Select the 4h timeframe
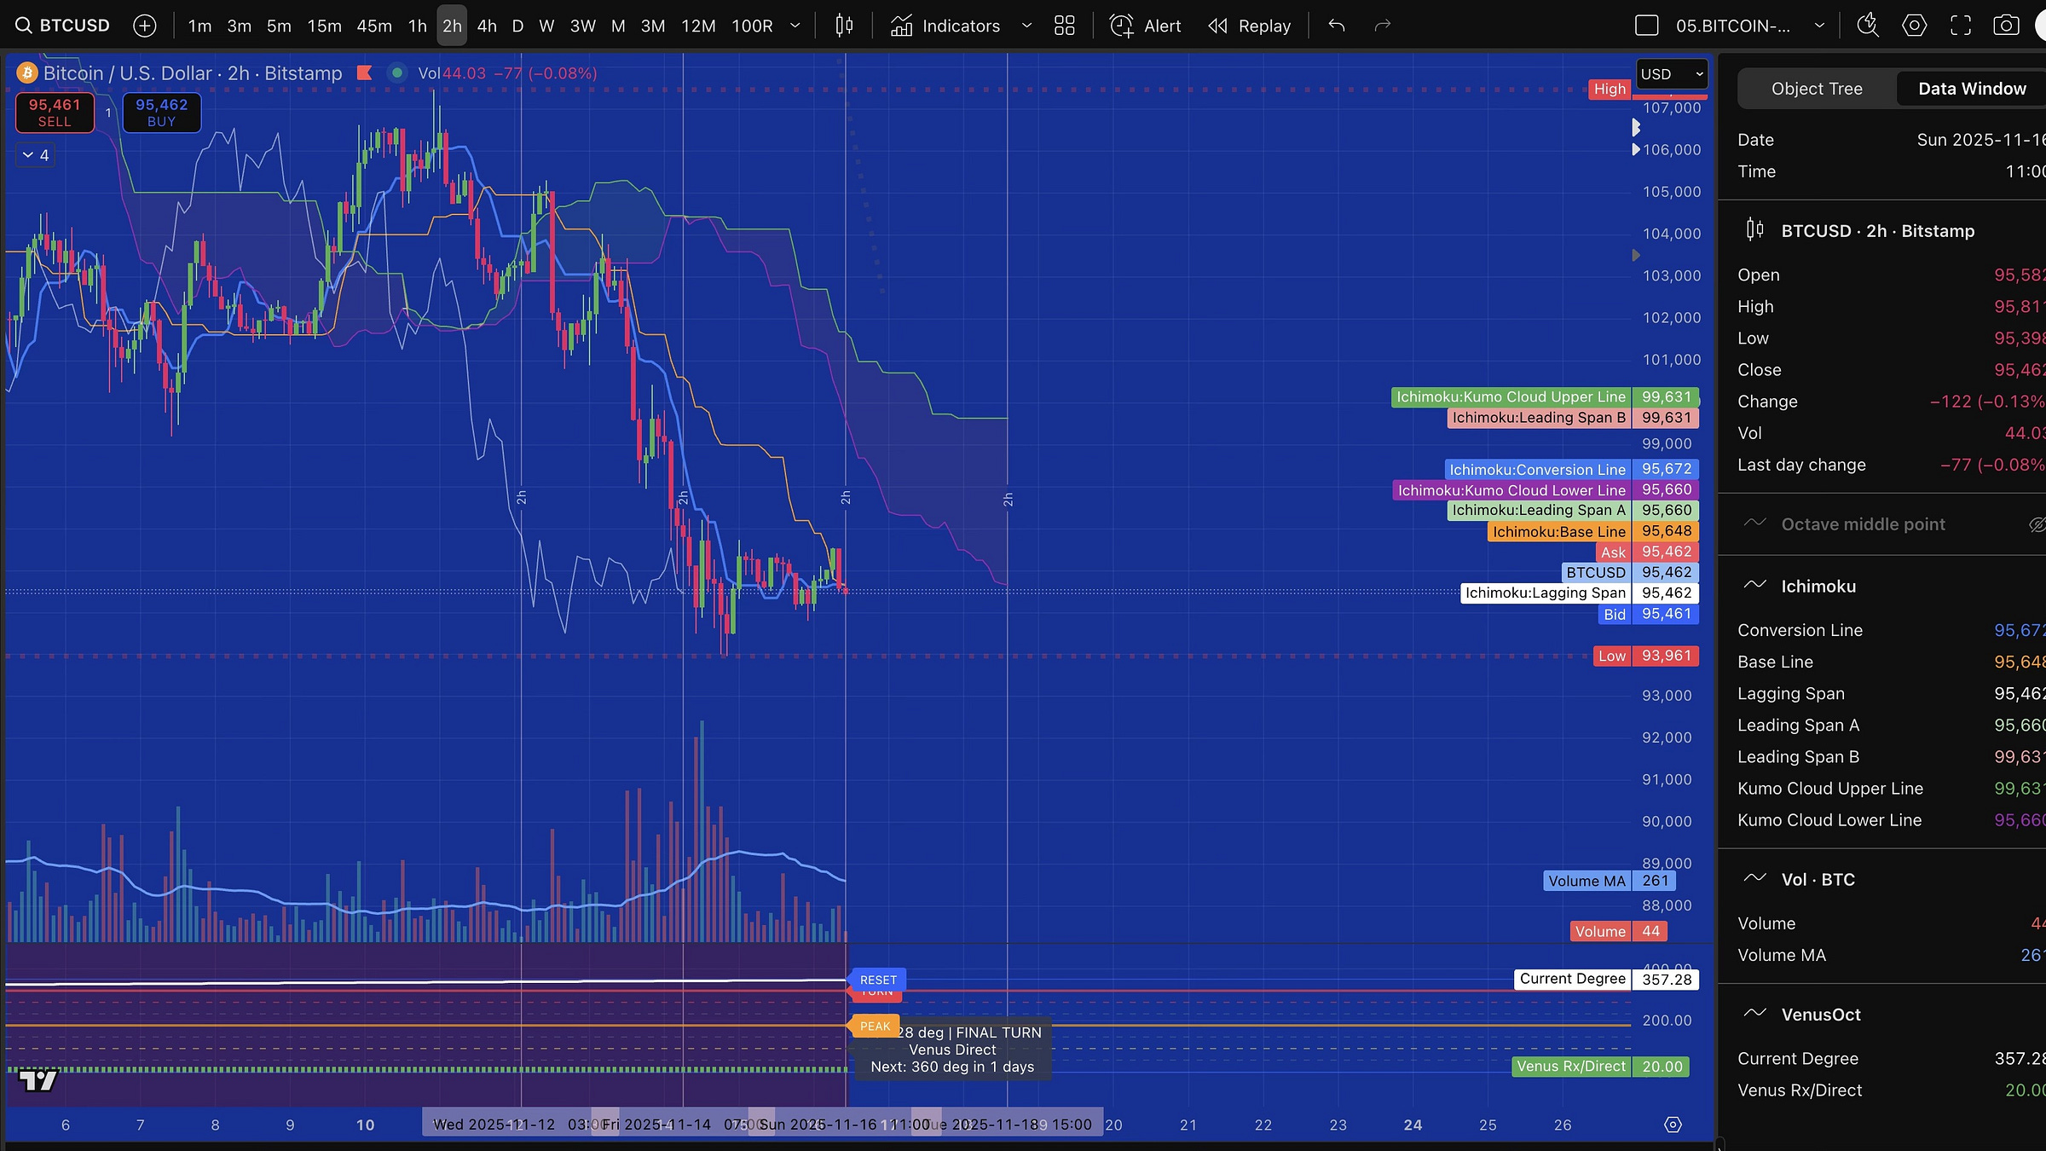 pyautogui.click(x=487, y=26)
